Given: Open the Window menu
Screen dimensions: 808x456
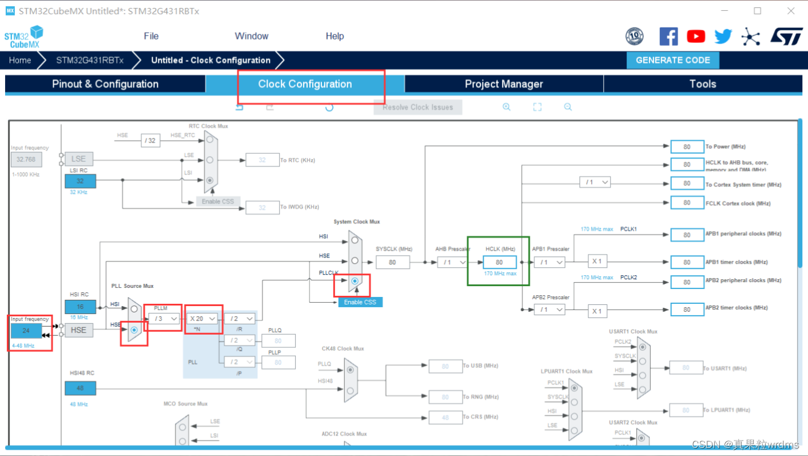Looking at the screenshot, I should [252, 36].
